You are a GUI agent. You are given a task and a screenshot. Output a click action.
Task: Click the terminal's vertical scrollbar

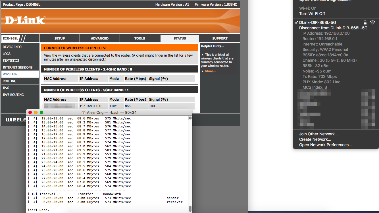coord(190,208)
